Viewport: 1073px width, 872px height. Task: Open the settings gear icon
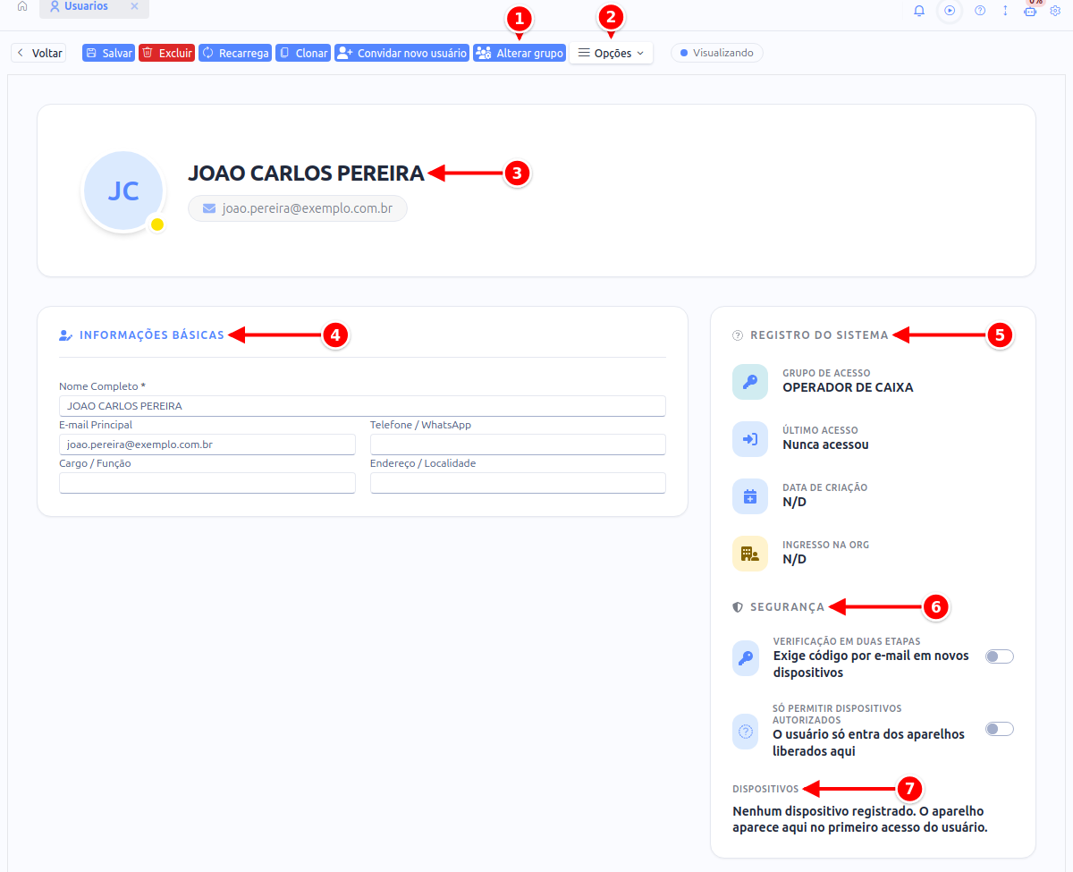coord(1055,11)
